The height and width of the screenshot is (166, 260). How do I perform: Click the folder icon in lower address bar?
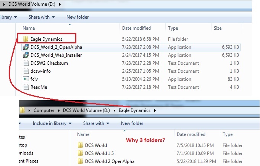[x=22, y=110]
